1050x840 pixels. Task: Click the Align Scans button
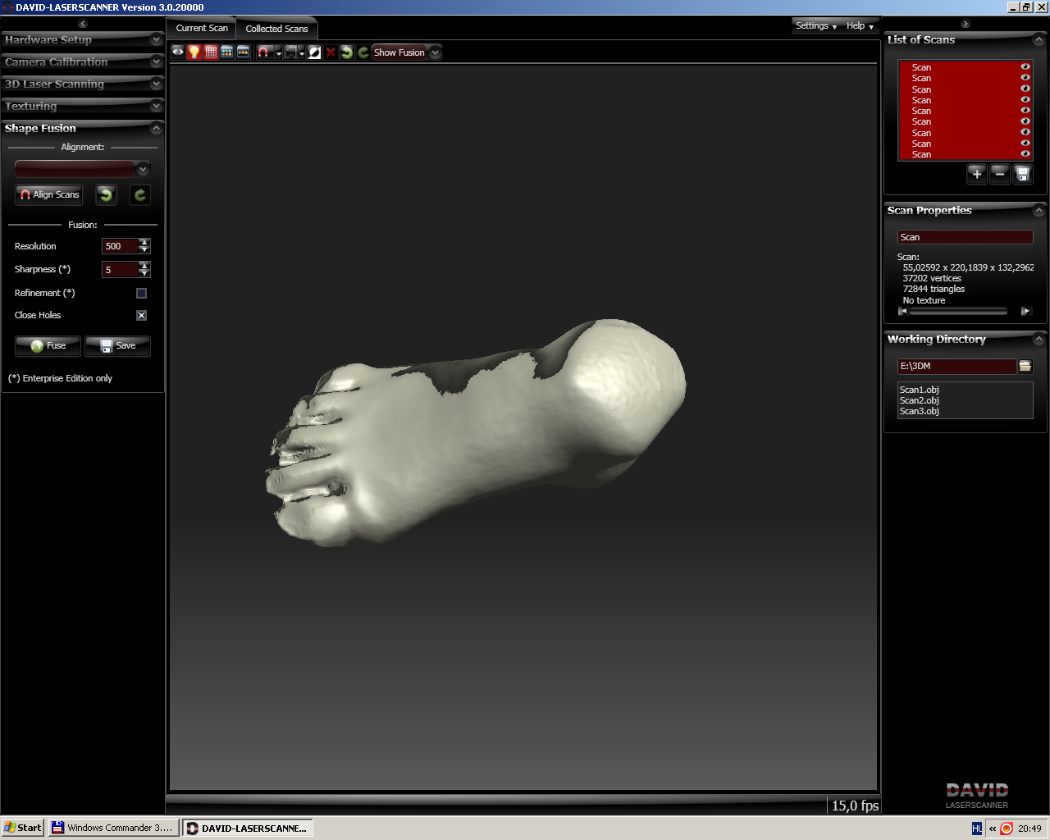click(x=49, y=195)
